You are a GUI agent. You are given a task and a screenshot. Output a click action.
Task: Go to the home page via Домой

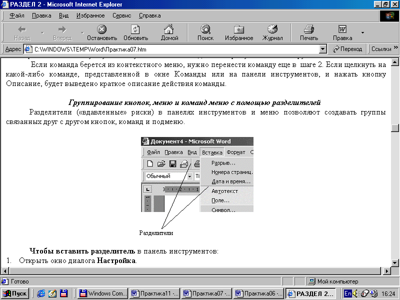tap(169, 32)
